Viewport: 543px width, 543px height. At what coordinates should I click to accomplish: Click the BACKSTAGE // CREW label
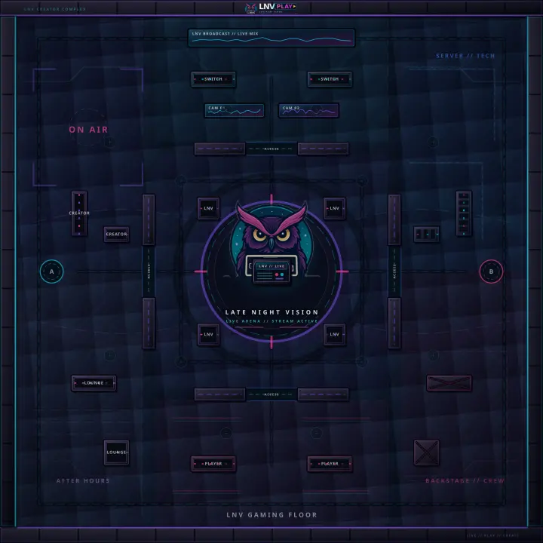[465, 480]
